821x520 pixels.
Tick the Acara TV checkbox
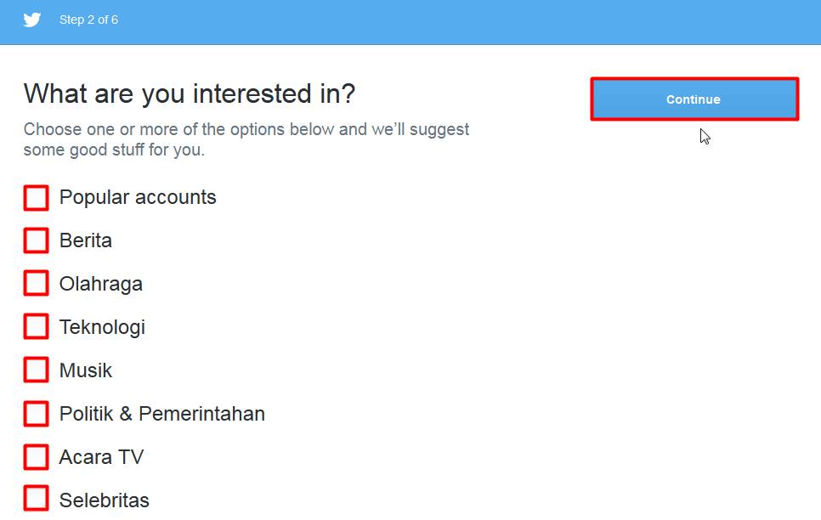[x=36, y=457]
